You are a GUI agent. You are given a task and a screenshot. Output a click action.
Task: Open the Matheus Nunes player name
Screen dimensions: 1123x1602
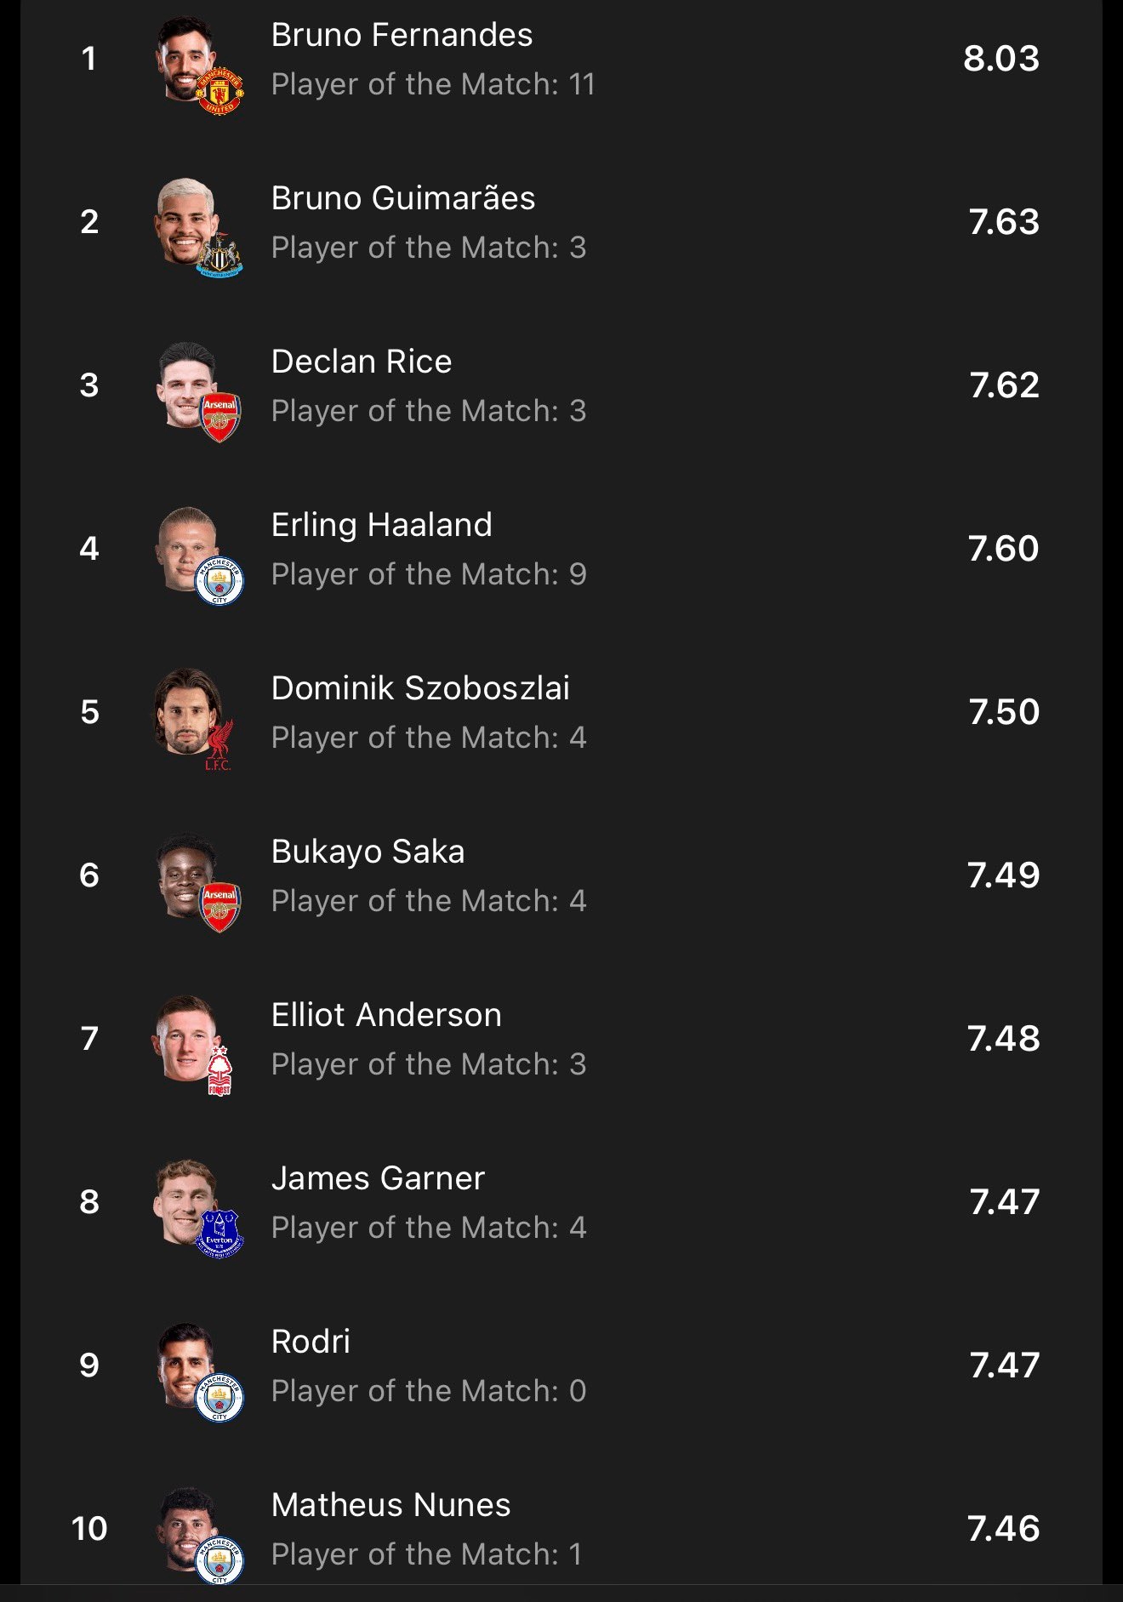coord(390,1505)
